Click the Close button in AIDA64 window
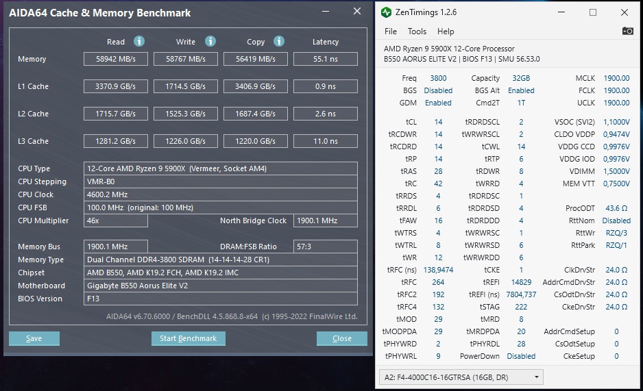Viewport: 643px width, 391px height. 342,338
